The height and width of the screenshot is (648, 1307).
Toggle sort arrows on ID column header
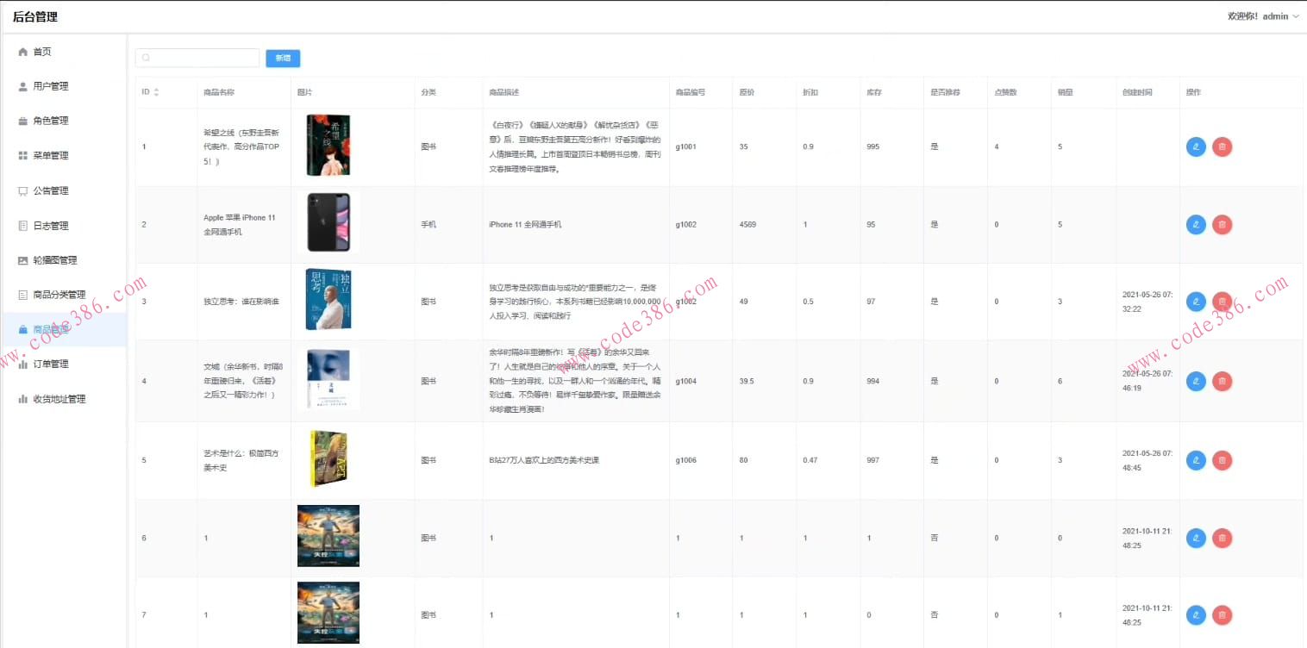pos(156,92)
